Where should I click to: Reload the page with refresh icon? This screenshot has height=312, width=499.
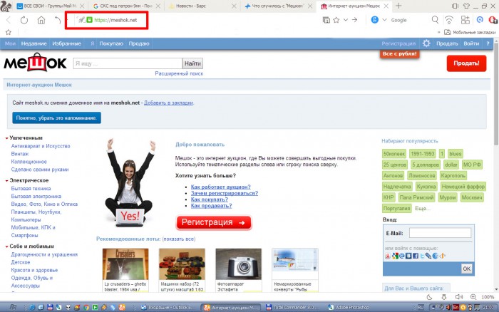24,20
